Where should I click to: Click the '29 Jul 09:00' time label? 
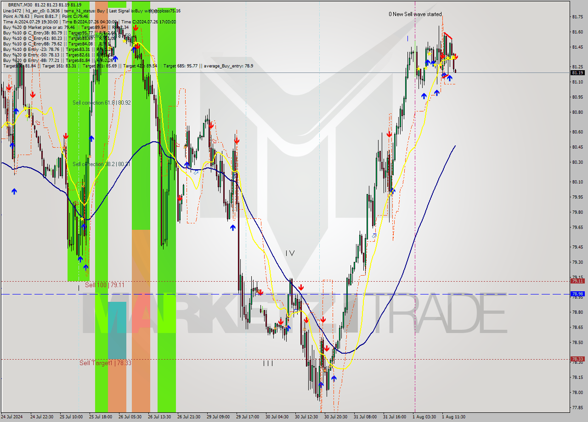click(x=218, y=417)
